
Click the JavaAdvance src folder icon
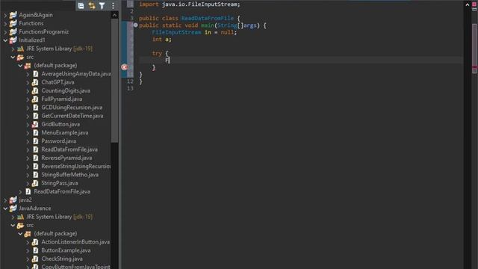20,226
